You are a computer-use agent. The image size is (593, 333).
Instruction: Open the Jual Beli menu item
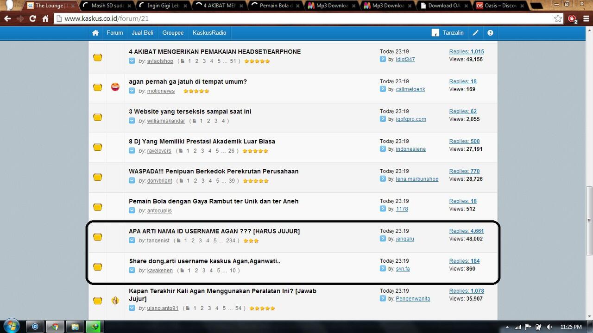pyautogui.click(x=143, y=33)
